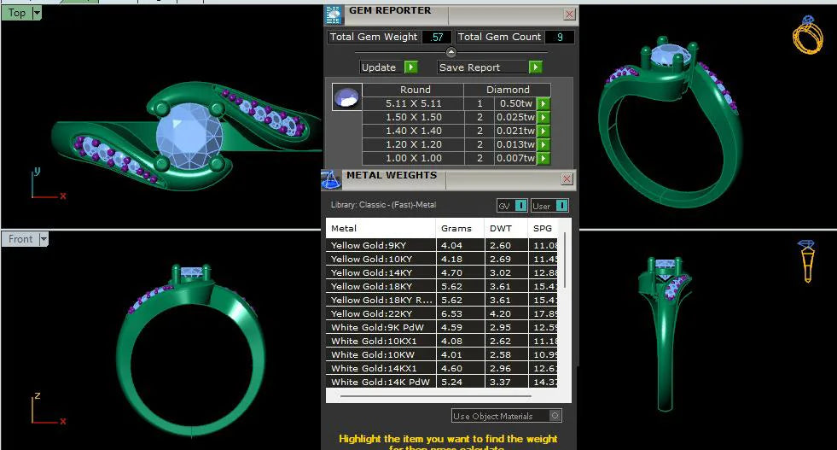Image resolution: width=837 pixels, height=450 pixels.
Task: Click the 1.50 X 1.50 size cell
Action: (414, 117)
